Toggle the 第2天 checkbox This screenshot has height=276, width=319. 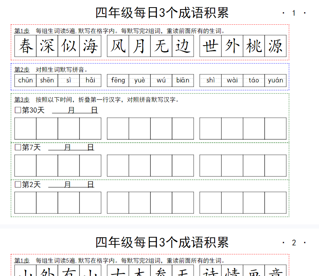pos(18,185)
